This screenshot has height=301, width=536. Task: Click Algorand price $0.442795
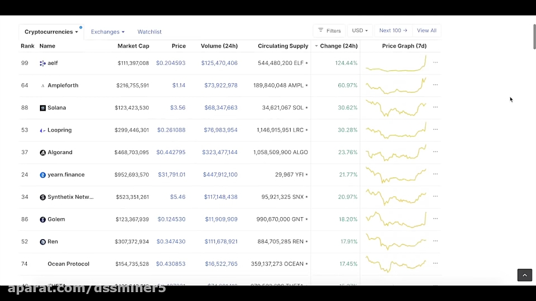click(171, 152)
